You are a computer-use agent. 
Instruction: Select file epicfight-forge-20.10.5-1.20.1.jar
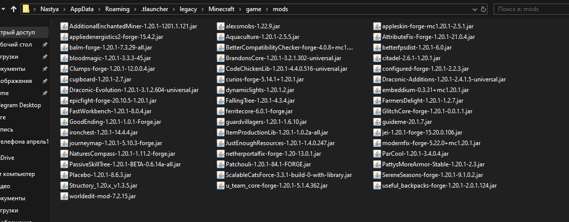108,101
